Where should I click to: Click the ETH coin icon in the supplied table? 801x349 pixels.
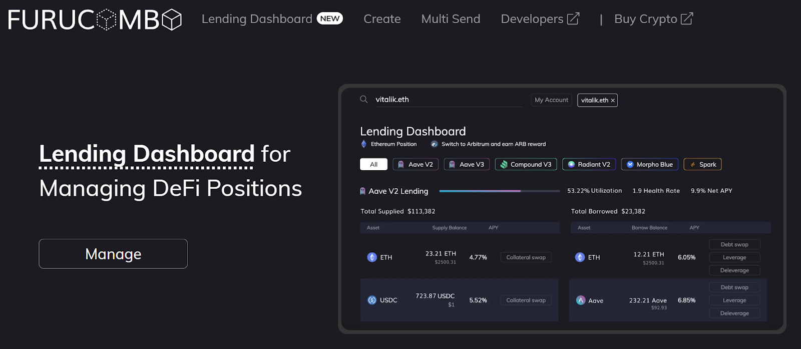point(372,257)
